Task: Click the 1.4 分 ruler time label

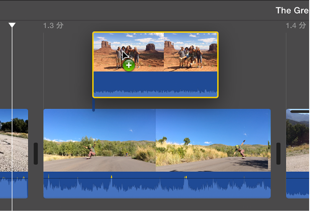Action: pyautogui.click(x=296, y=26)
